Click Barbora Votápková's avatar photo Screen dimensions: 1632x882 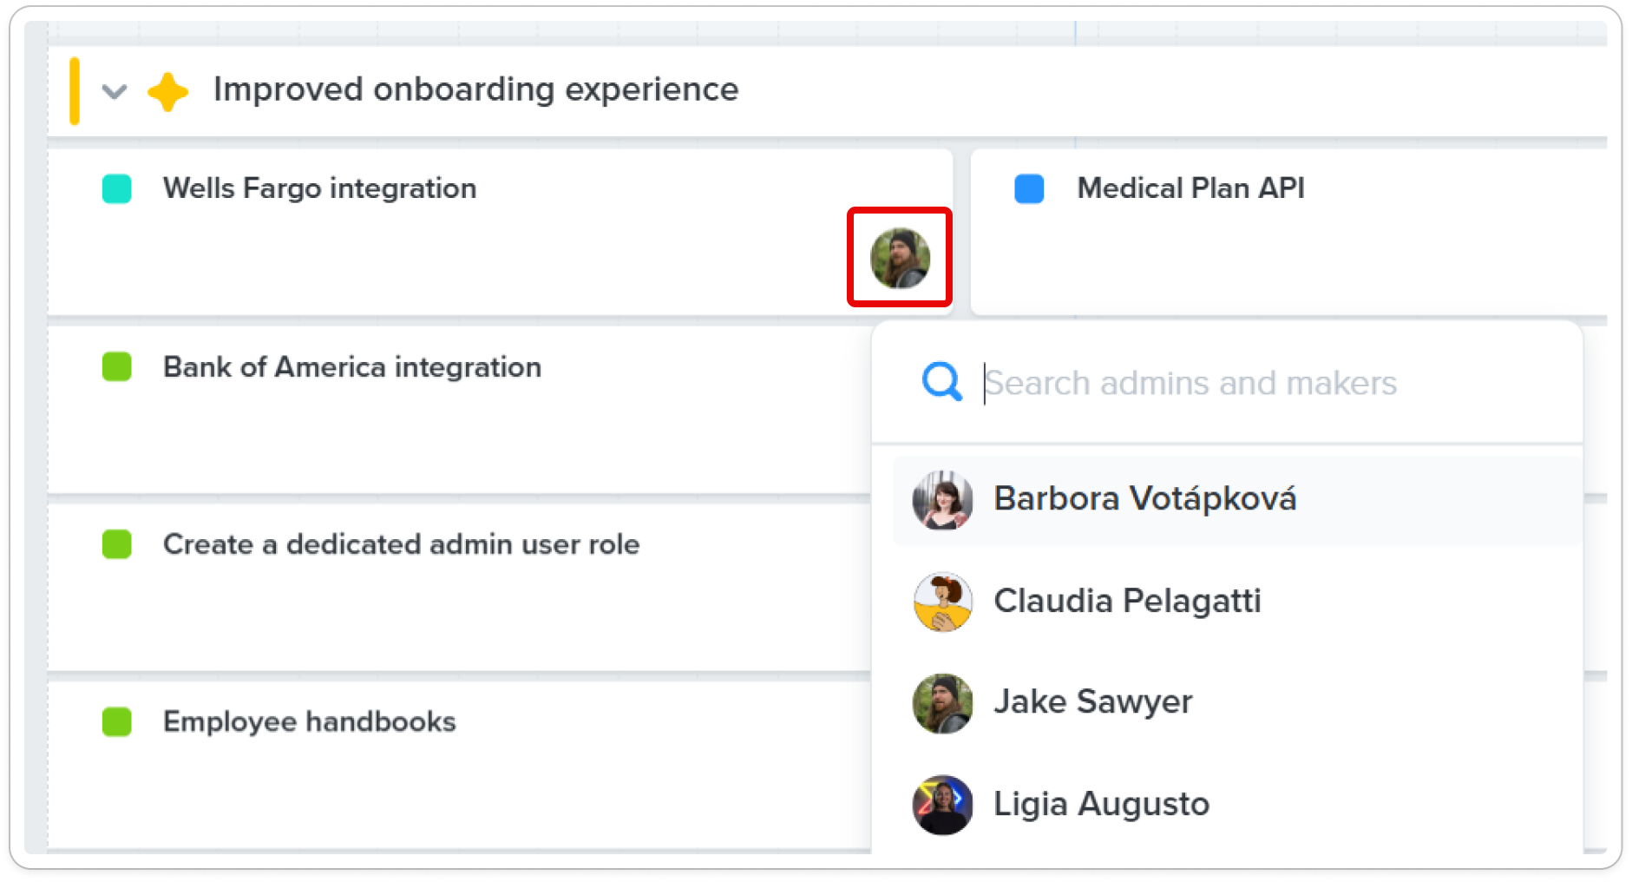point(942,500)
